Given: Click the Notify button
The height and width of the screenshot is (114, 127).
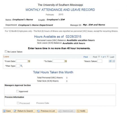Looking at the screenshot, I should click(x=82, y=111).
